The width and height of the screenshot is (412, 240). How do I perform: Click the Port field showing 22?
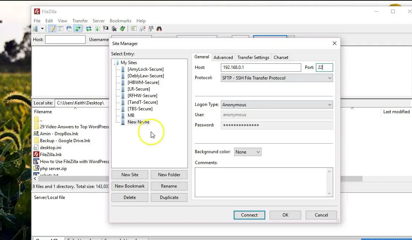(324, 67)
